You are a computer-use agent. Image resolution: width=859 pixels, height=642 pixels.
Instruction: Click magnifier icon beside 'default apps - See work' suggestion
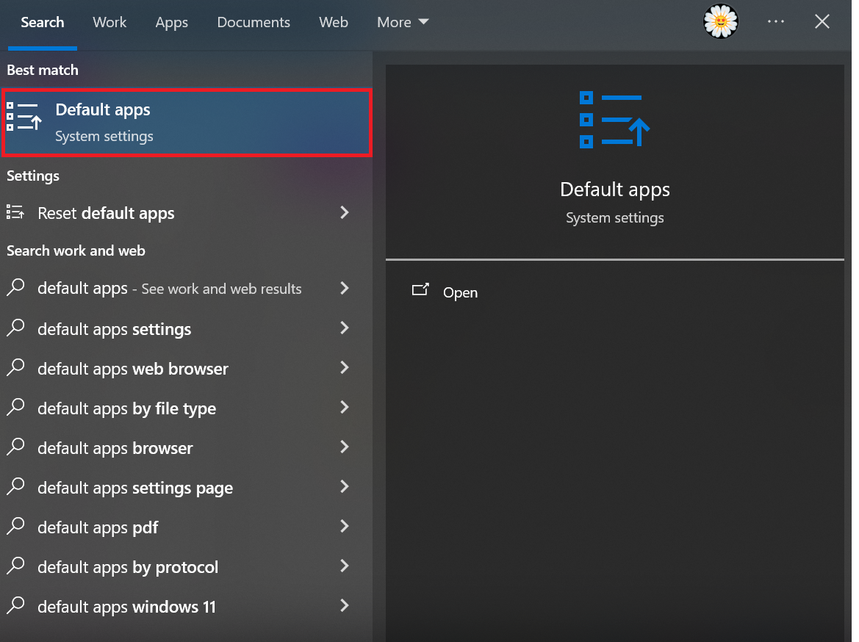point(15,287)
